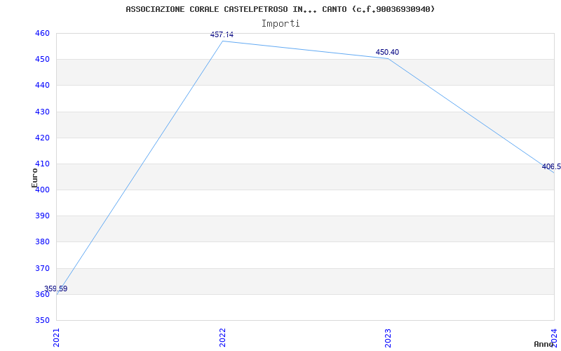The height and width of the screenshot is (351, 561).
Task: Click the 350 y-axis tick label
Action: [x=42, y=320]
